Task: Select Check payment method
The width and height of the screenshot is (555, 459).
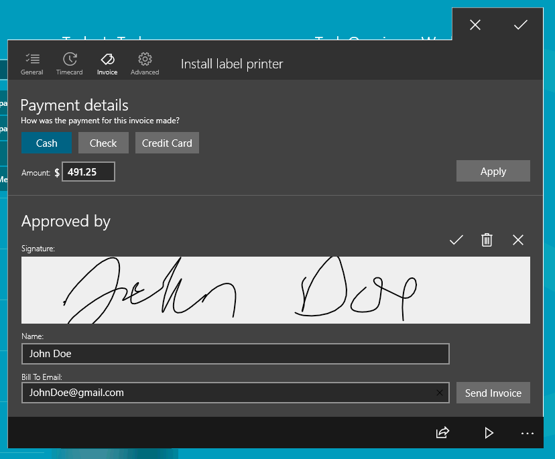Action: pyautogui.click(x=103, y=143)
